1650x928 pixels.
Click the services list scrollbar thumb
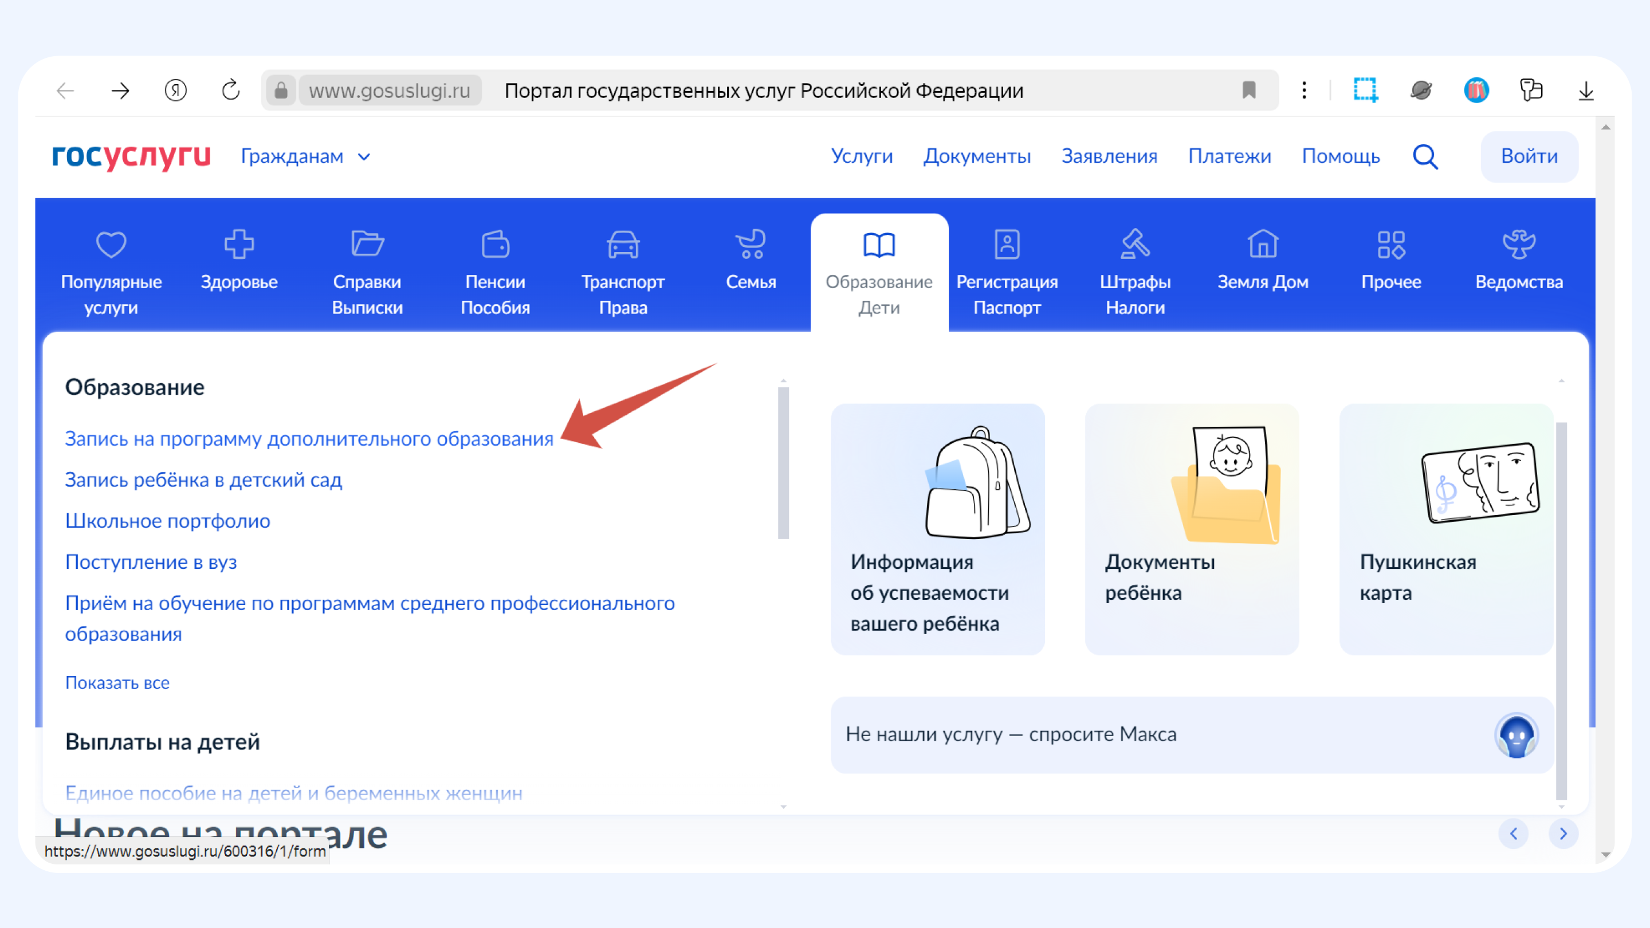783,463
